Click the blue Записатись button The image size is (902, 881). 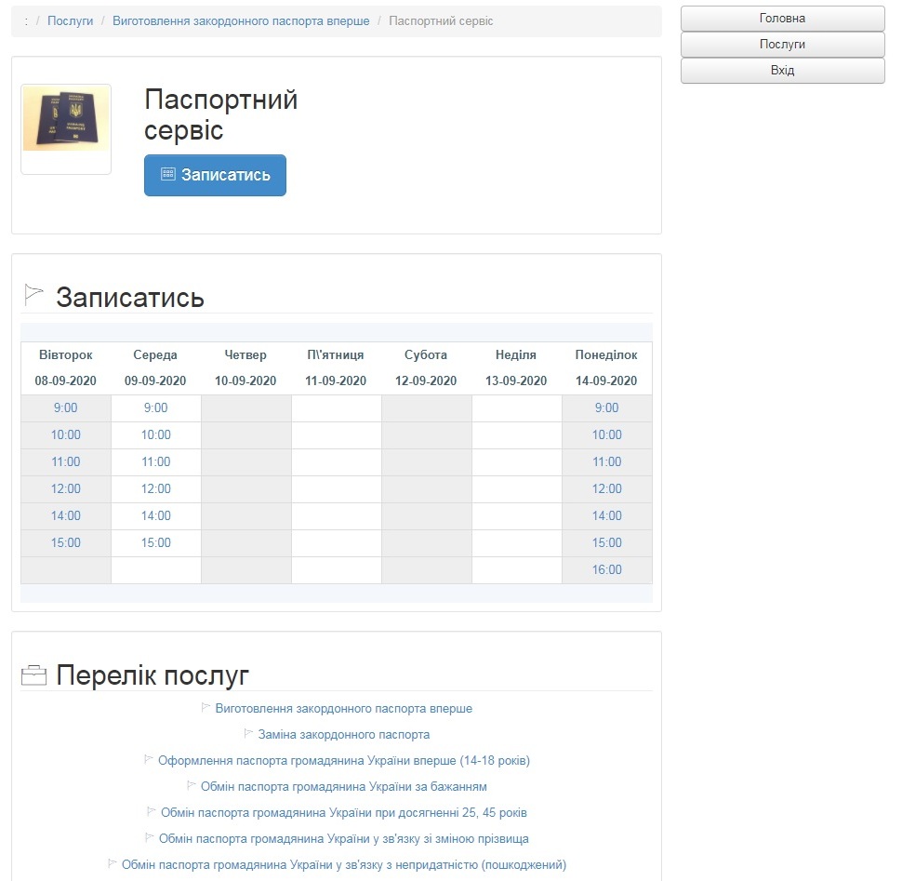click(215, 175)
